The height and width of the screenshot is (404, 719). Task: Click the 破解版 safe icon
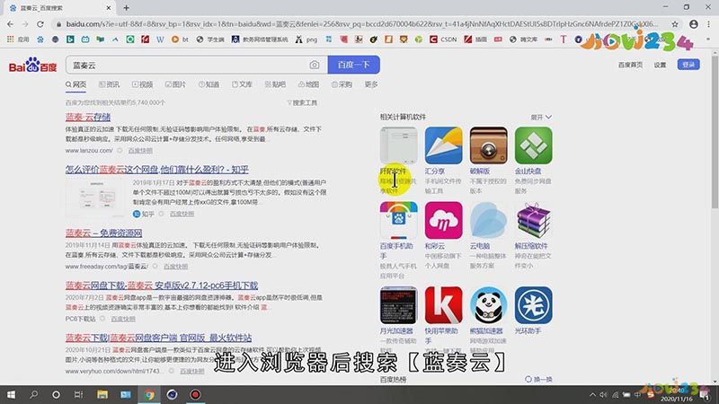click(x=488, y=145)
